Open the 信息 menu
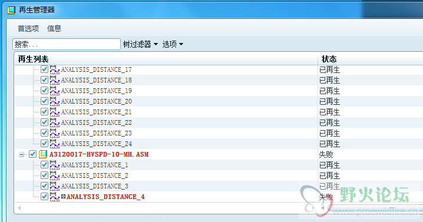The height and width of the screenshot is (222, 423). pyautogui.click(x=54, y=29)
